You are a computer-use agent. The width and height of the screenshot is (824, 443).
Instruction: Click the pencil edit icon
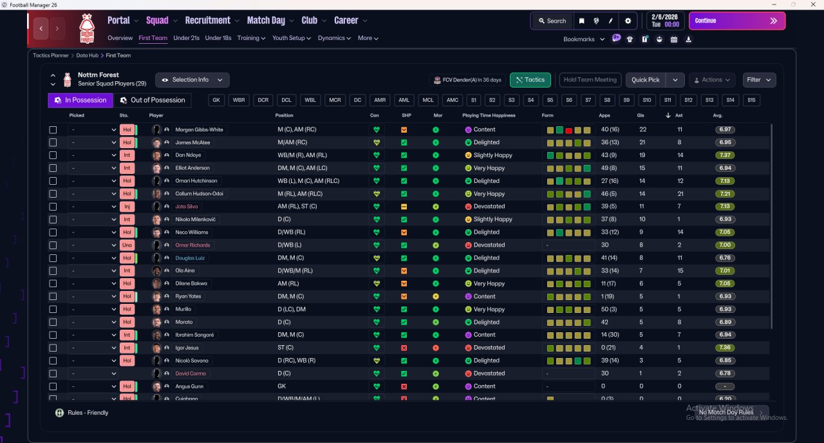click(x=610, y=21)
